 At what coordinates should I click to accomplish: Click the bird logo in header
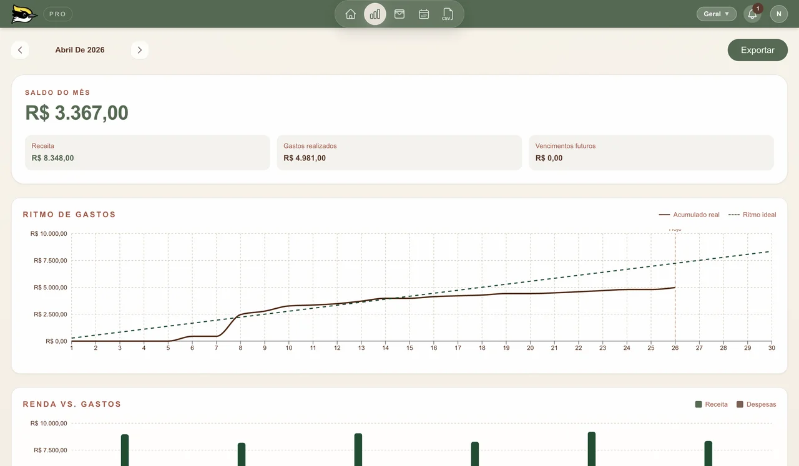coord(24,14)
